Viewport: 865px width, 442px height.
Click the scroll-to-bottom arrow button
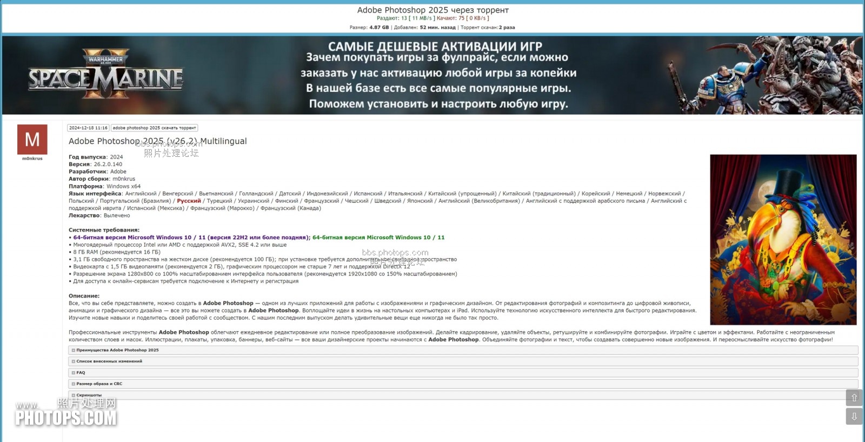click(854, 417)
